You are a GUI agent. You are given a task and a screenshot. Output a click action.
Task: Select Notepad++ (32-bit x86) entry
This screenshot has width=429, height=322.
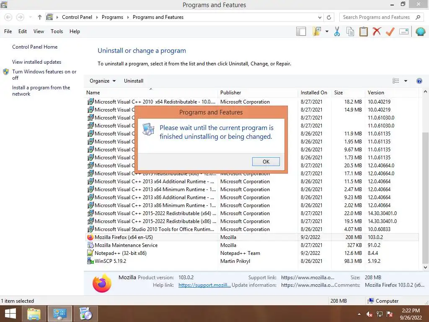click(252, 253)
